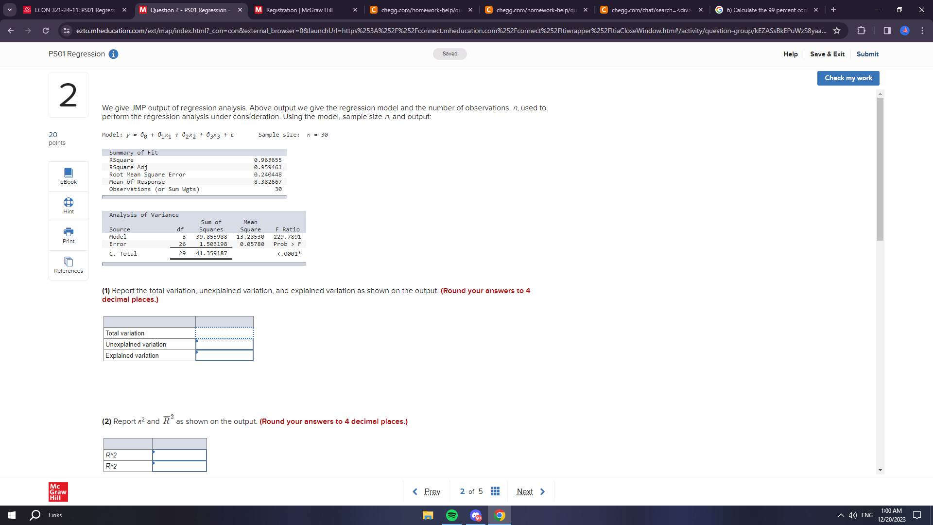Viewport: 933px width, 525px height.
Task: Click the info icon next to PS01 Regression
Action: pyautogui.click(x=114, y=54)
